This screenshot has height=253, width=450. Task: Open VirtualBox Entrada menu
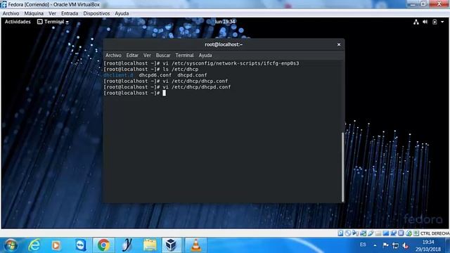pos(70,13)
